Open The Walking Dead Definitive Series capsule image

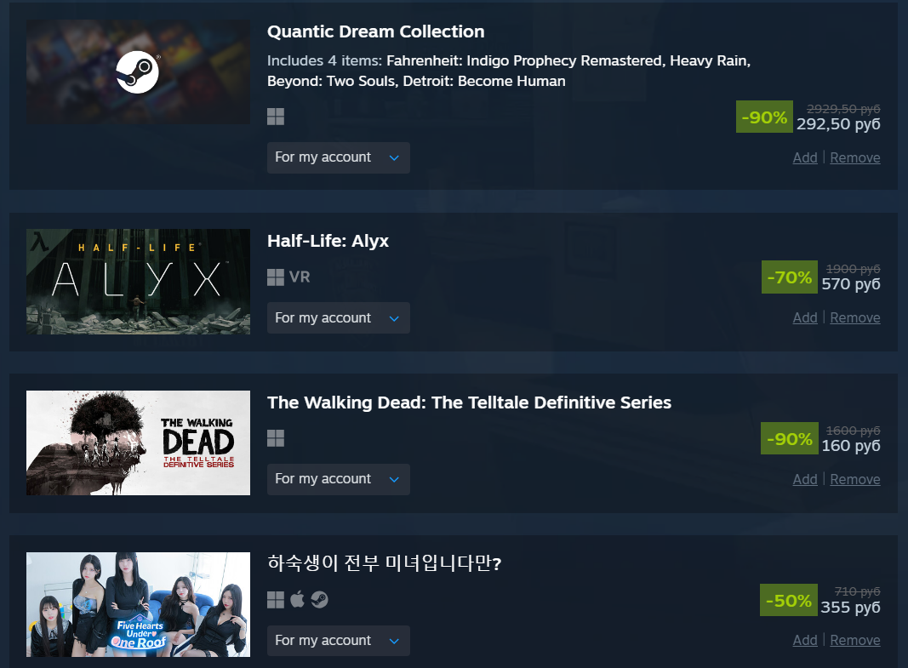pyautogui.click(x=138, y=442)
